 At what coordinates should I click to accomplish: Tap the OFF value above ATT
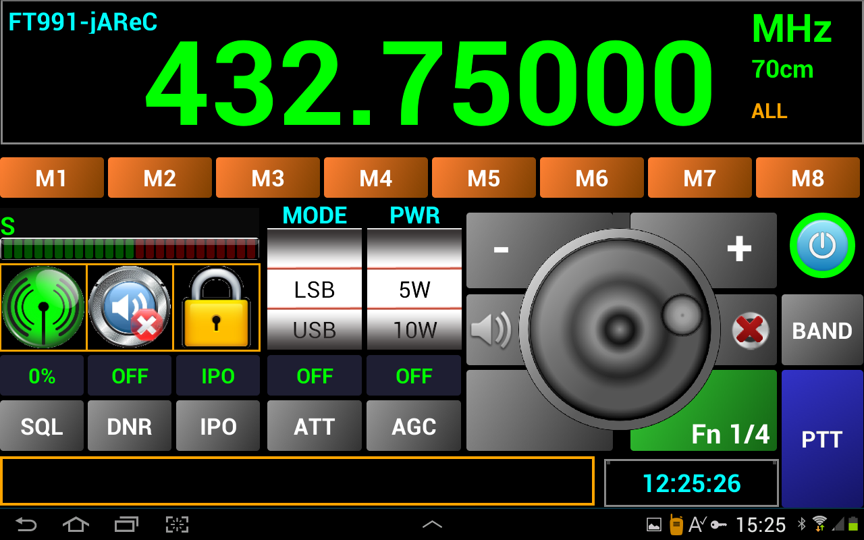tap(315, 376)
